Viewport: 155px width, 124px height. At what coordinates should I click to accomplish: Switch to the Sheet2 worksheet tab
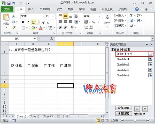tap(35, 116)
